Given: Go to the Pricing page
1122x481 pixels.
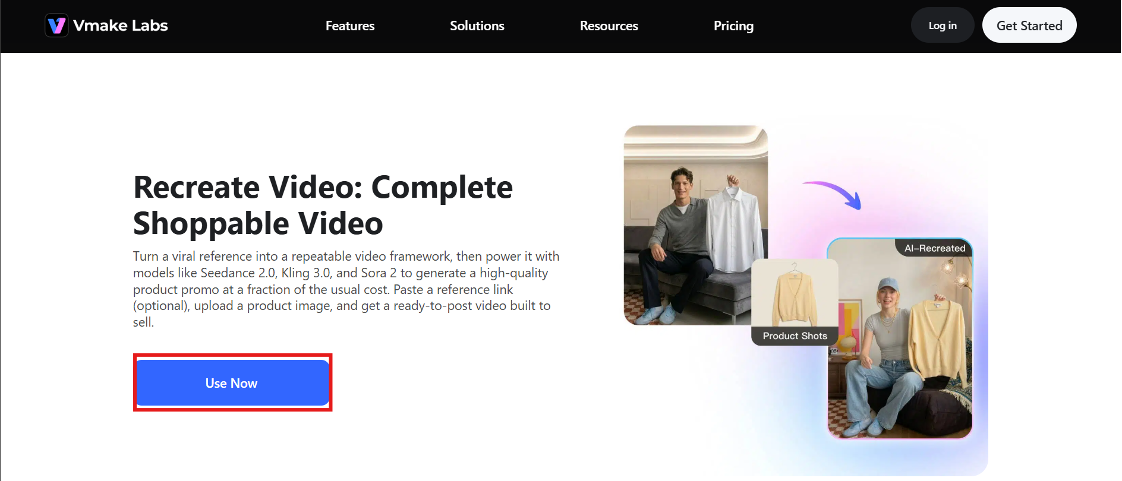Looking at the screenshot, I should click(x=733, y=26).
